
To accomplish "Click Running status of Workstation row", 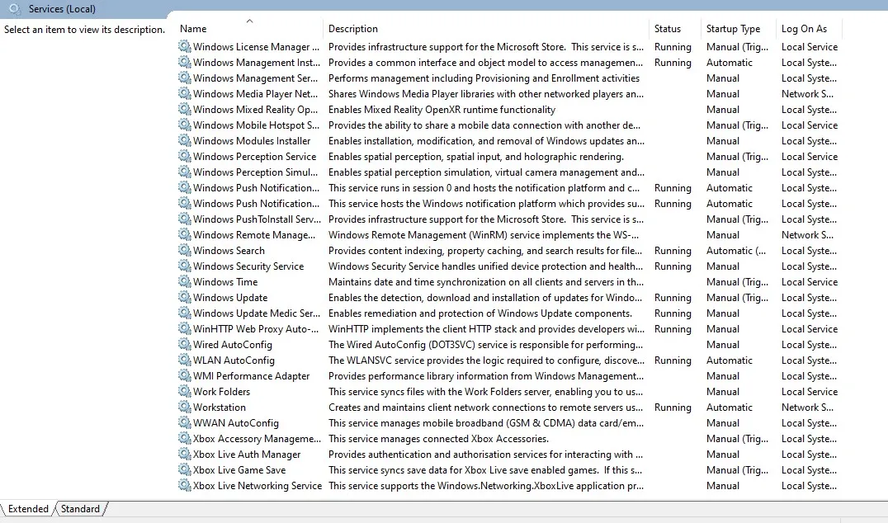I will (673, 407).
